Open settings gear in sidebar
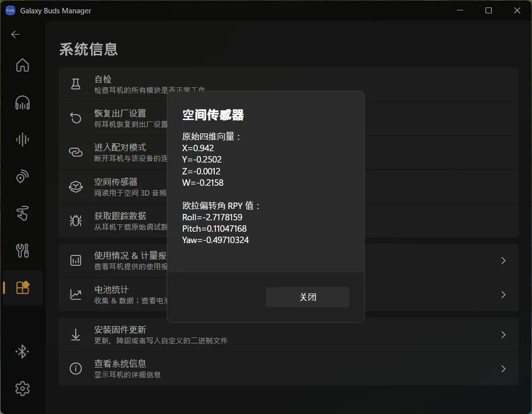 tap(22, 389)
